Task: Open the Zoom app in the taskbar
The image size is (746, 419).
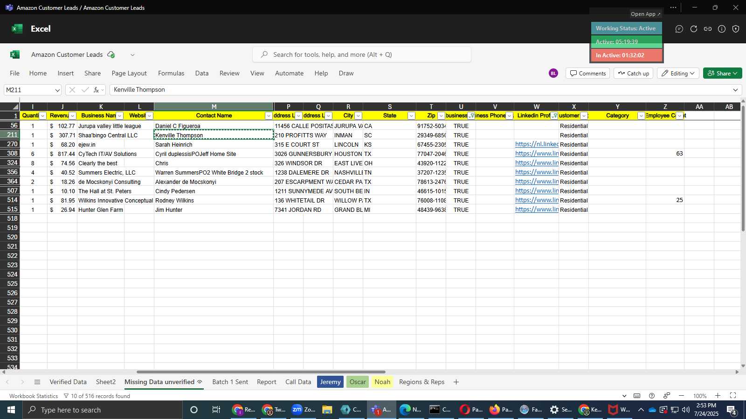Action: click(304, 410)
